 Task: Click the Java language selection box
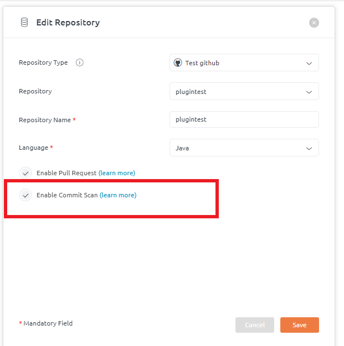pos(244,148)
